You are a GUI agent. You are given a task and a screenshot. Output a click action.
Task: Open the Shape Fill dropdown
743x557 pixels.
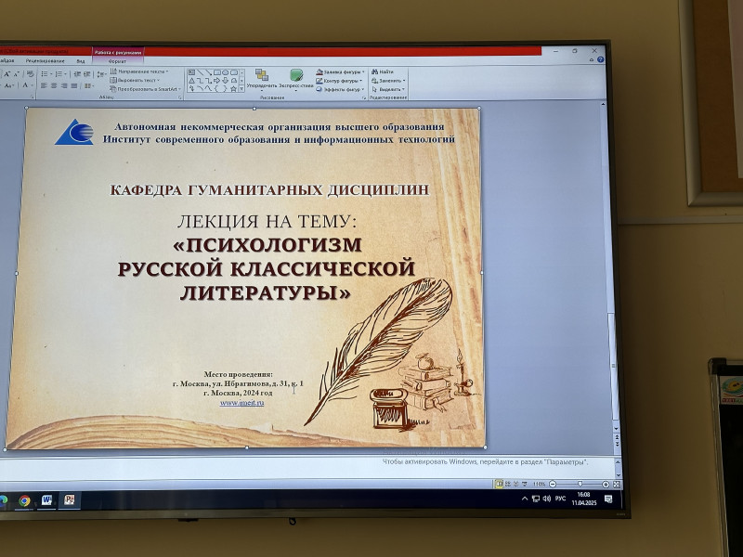coord(341,72)
